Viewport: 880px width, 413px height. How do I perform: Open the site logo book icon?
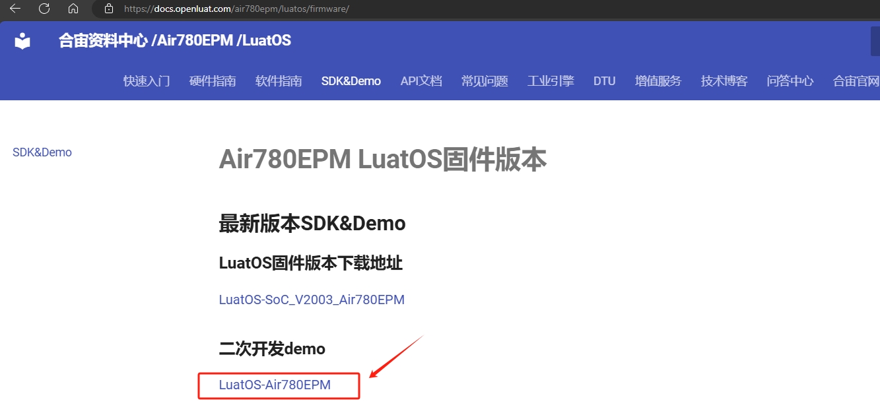[22, 41]
